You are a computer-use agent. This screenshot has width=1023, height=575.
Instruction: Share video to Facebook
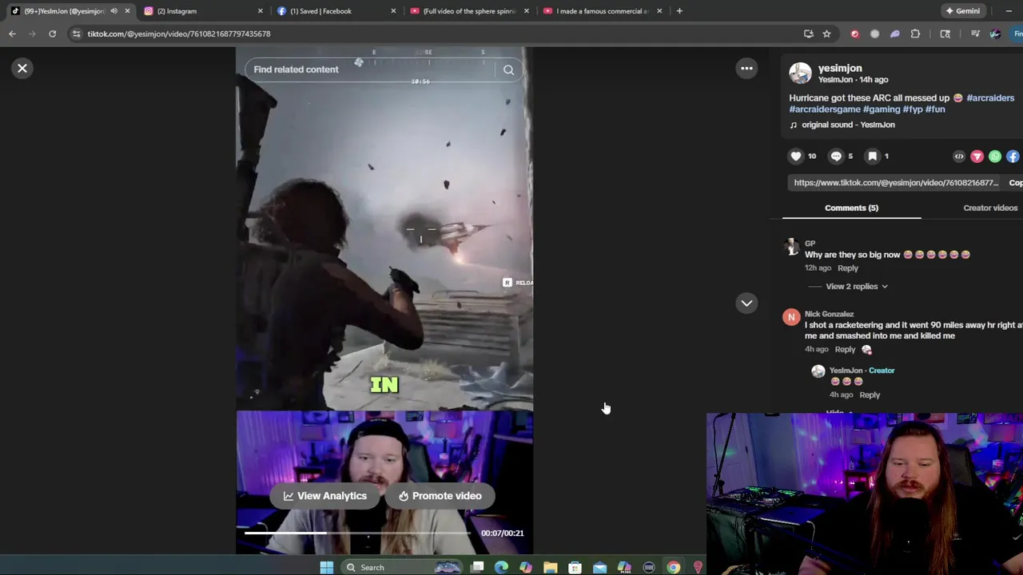click(1013, 157)
